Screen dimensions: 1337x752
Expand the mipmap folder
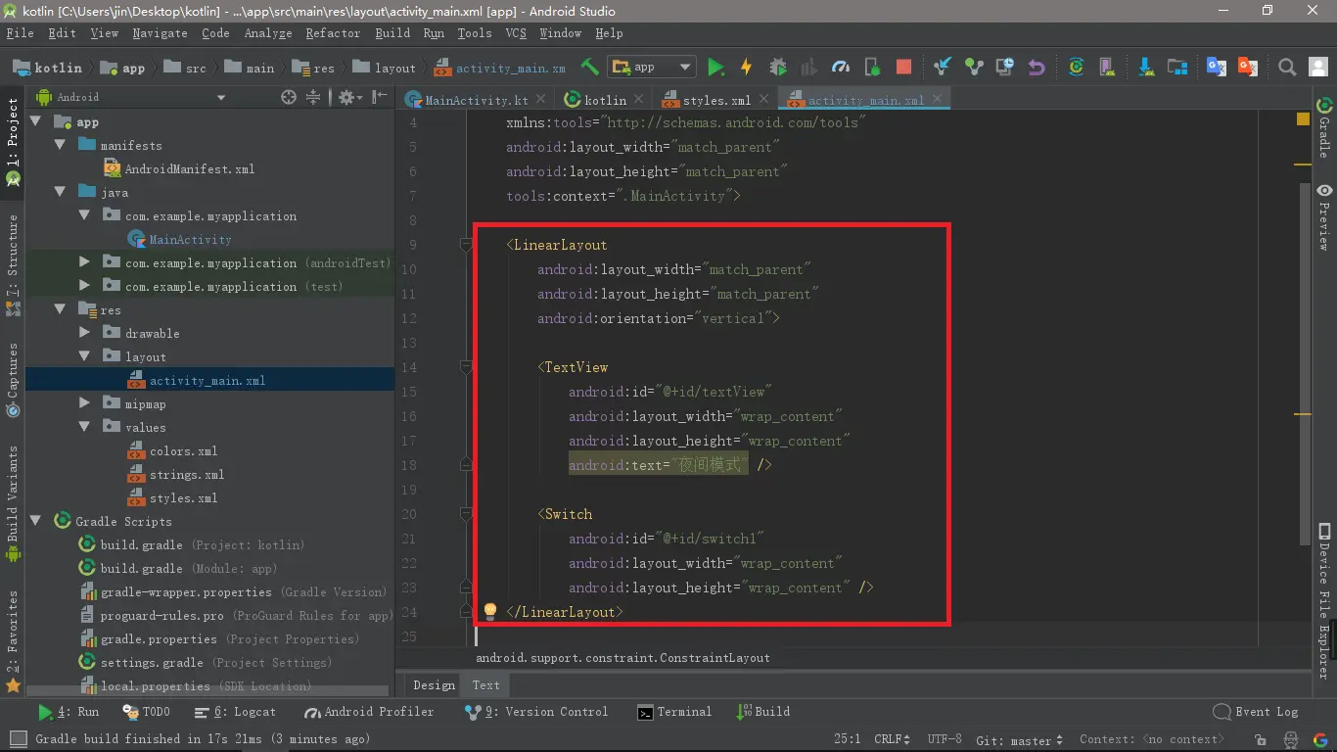[84, 403]
